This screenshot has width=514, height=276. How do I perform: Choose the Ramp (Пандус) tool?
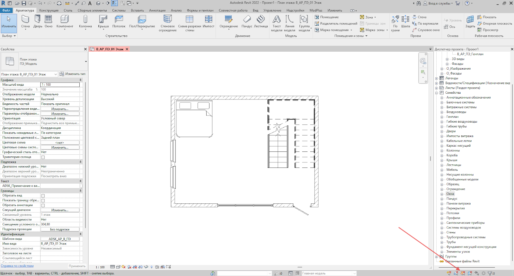coord(247,22)
